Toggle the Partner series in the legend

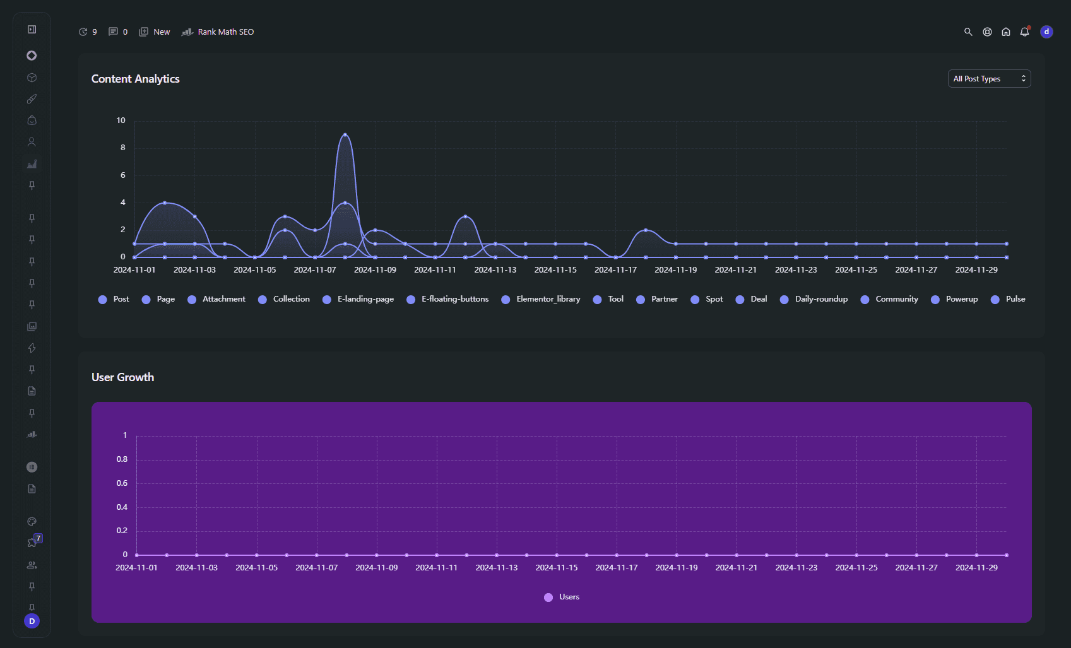657,299
